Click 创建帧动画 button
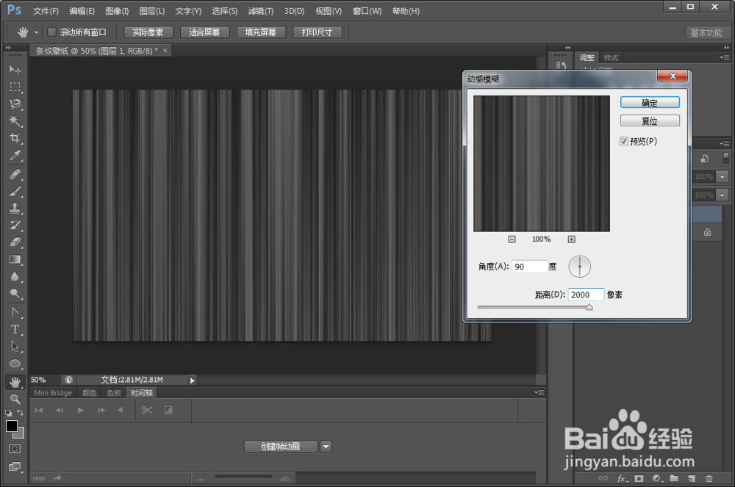This screenshot has width=735, height=487. pos(280,447)
